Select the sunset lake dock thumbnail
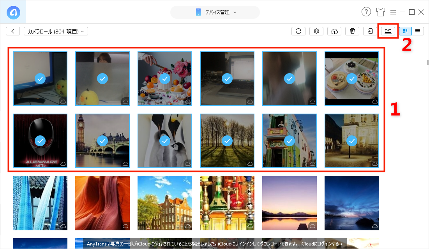The image size is (429, 249). click(290, 203)
